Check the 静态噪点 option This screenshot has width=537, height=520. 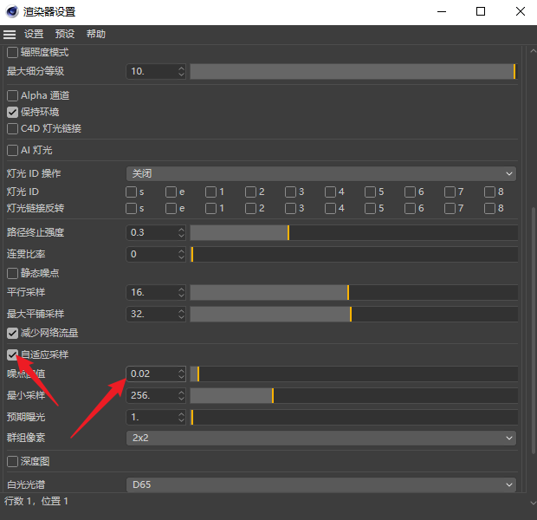13,273
